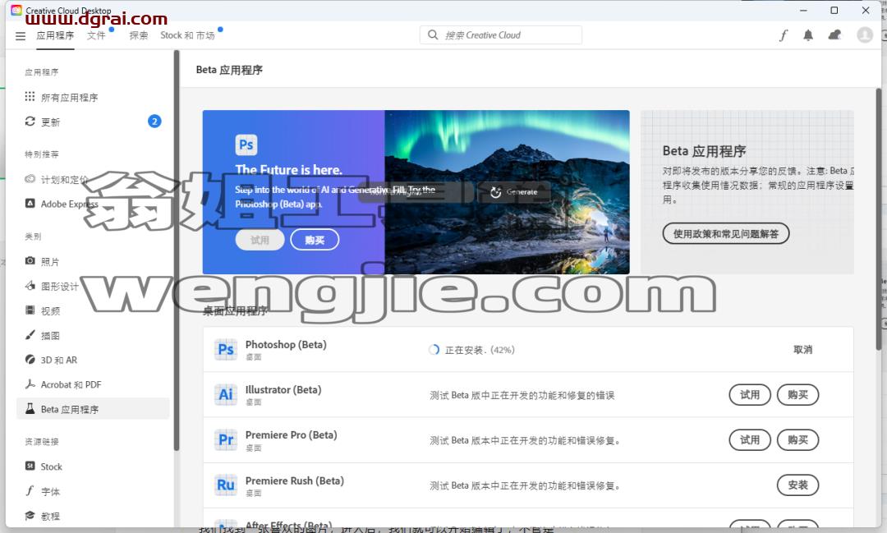Select 计划和定价 in the sidebar
887x533 pixels.
(x=65, y=179)
